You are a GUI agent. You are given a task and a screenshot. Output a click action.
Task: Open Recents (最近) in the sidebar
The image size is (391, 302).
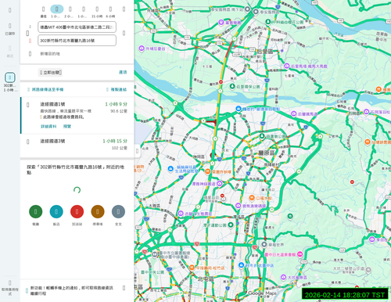click(x=10, y=51)
